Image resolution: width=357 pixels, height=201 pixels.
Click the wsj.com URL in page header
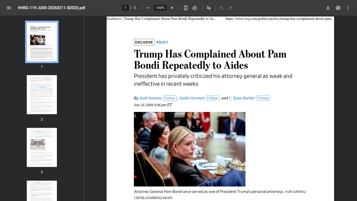(279, 19)
